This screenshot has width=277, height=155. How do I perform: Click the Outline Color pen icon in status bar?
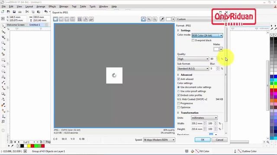(x=235, y=151)
